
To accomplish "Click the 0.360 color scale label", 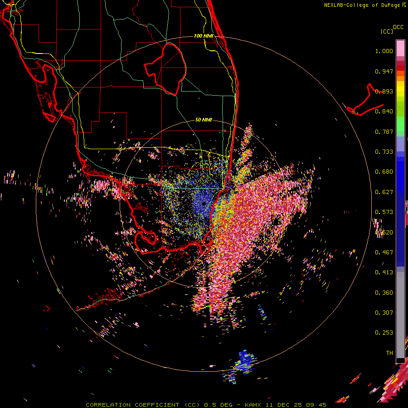I will click(384, 293).
